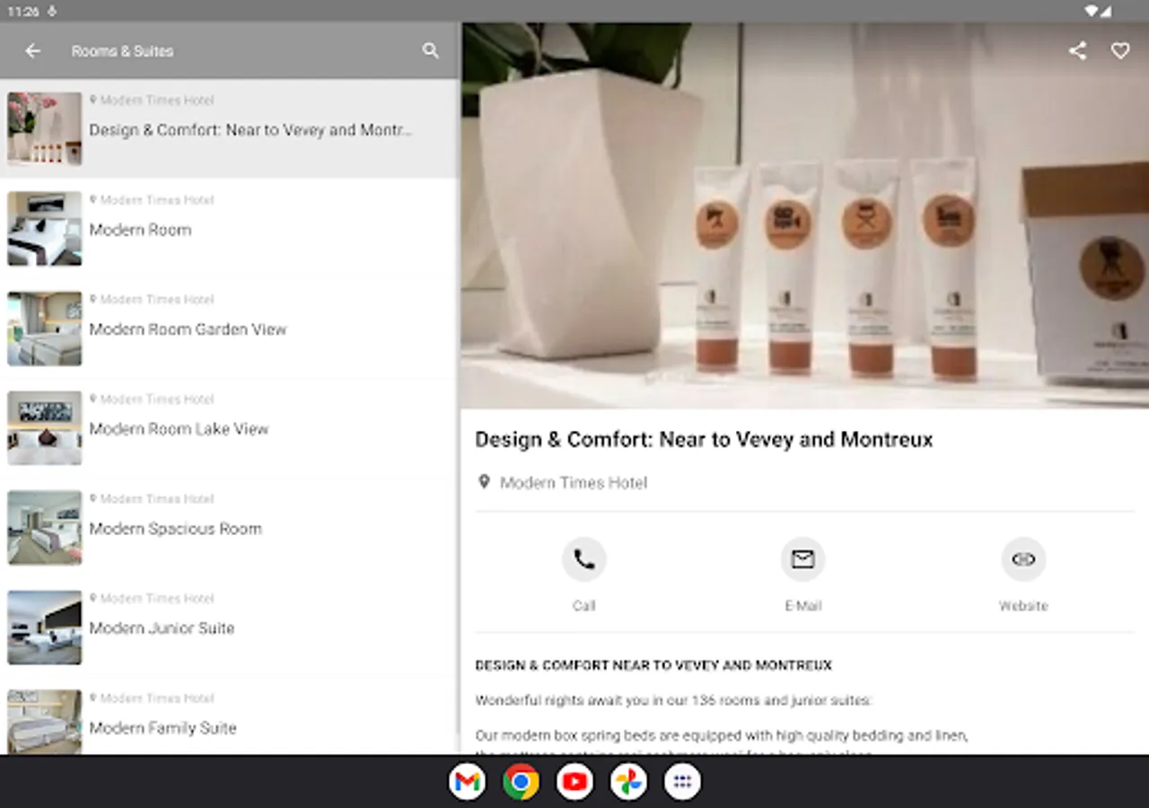Select Design & Comfort list entry
The width and height of the screenshot is (1149, 808).
coord(229,128)
